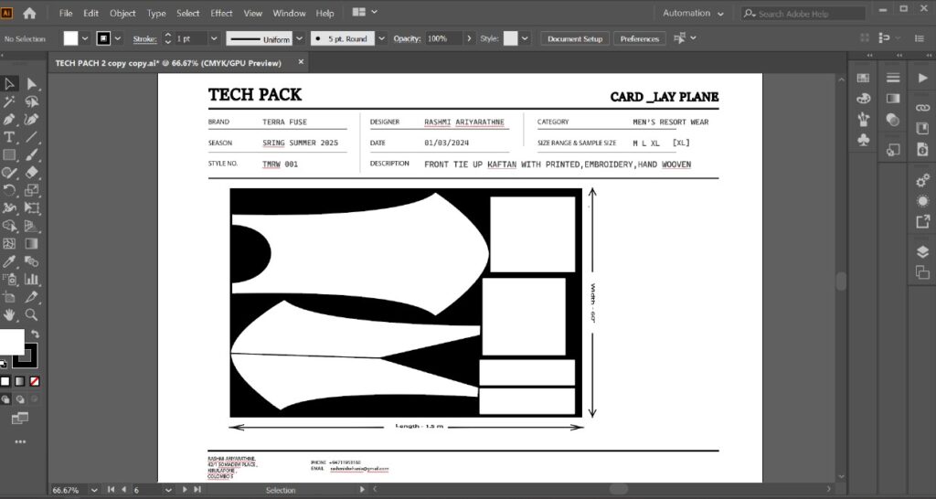Open the Window menu
Viewport: 936px width, 499px height.
289,14
